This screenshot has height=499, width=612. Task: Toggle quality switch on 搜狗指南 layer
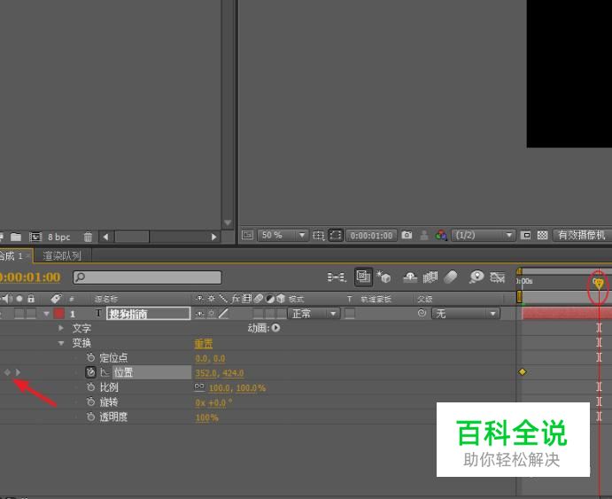(x=223, y=314)
